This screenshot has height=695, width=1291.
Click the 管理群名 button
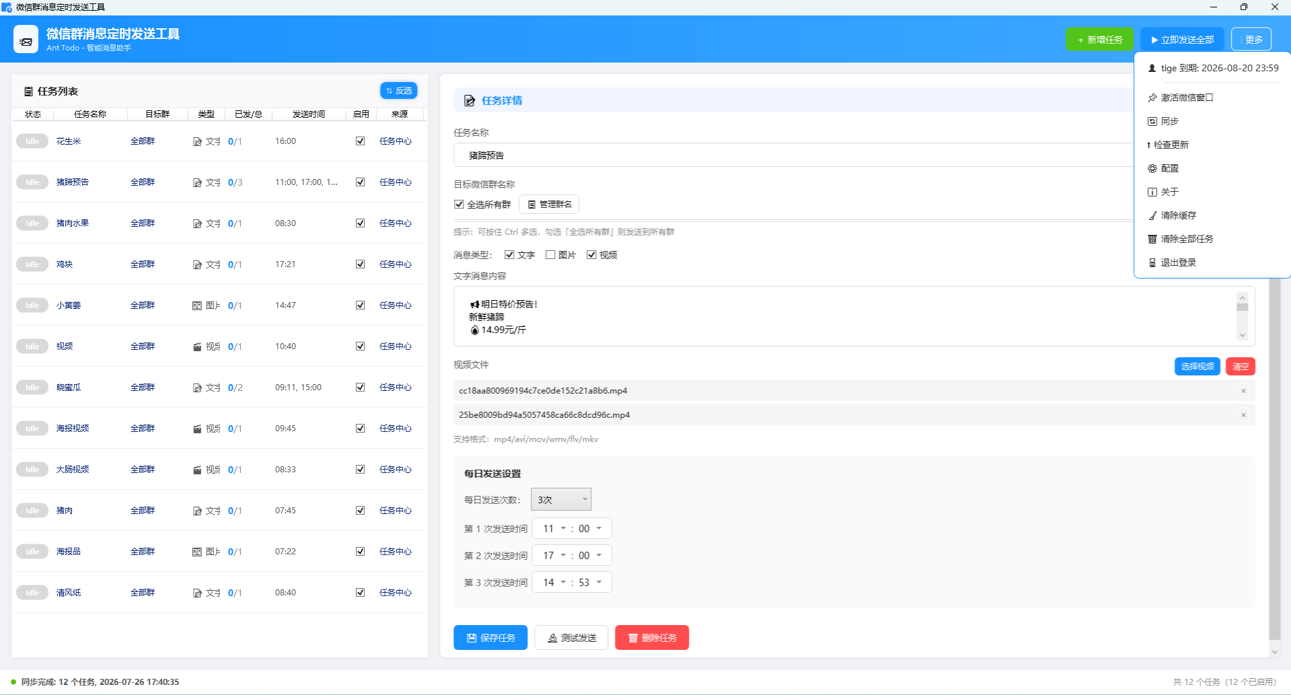point(550,205)
